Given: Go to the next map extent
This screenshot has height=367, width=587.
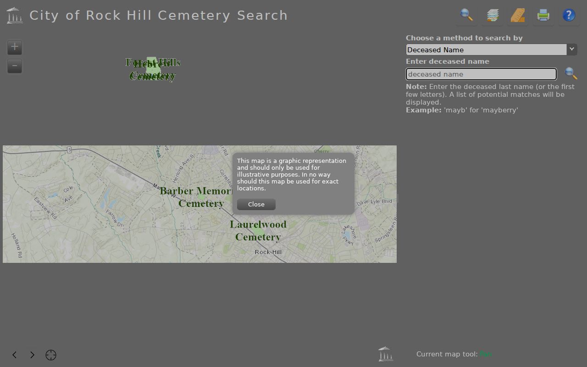Looking at the screenshot, I should [32, 355].
